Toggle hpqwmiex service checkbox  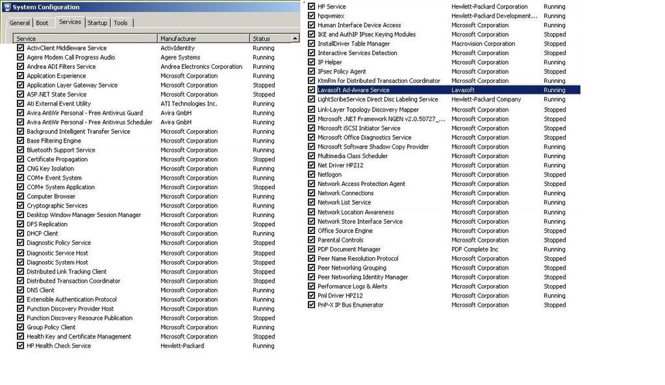pos(311,16)
